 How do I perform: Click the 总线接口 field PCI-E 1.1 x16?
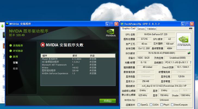pos(177,62)
